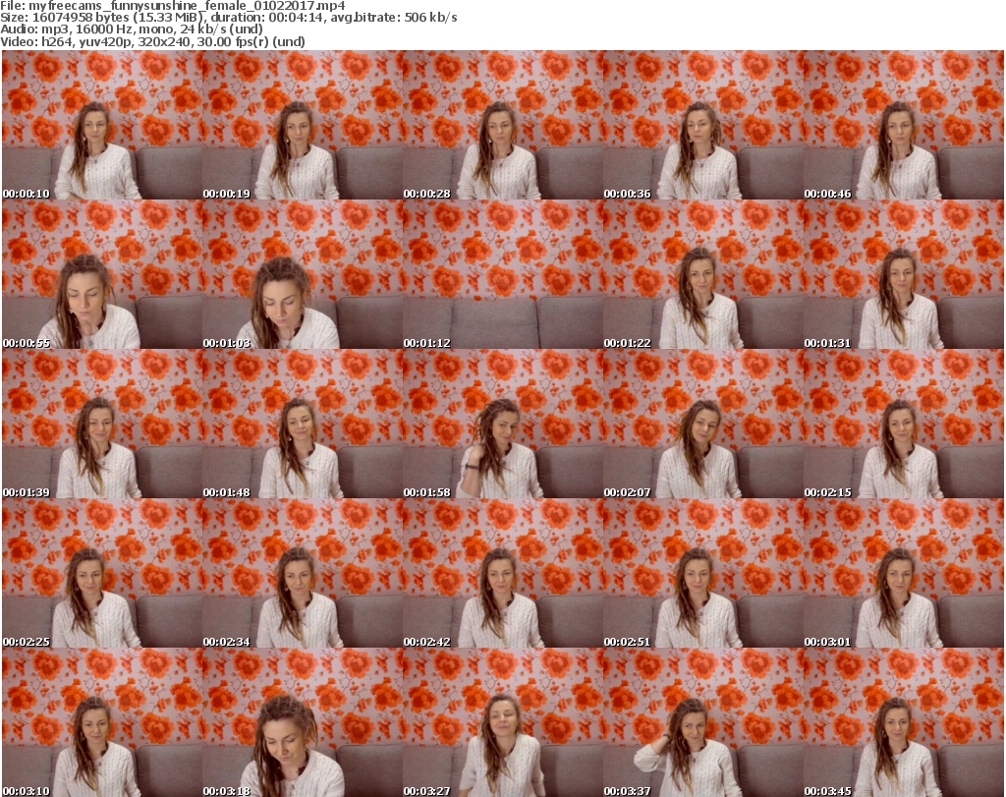This screenshot has height=797, width=1006.
Task: Open the frame stamped 00:03:37
Action: [x=703, y=722]
